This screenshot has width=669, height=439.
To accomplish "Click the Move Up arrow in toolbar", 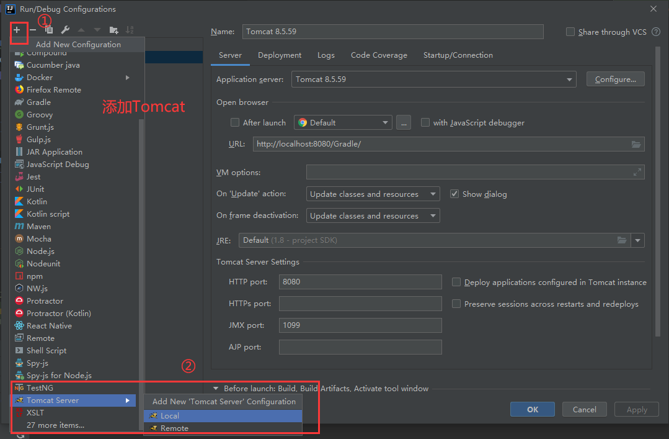I will (81, 30).
